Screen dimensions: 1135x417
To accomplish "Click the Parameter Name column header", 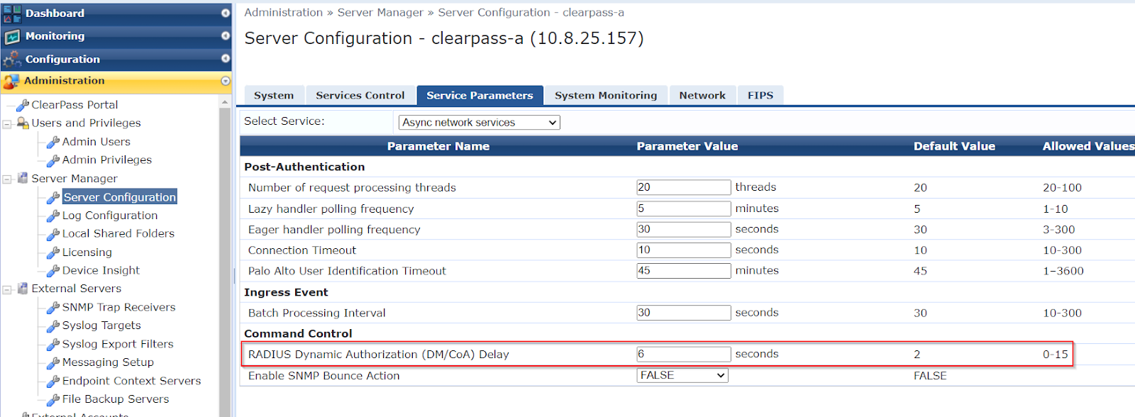I will point(438,146).
